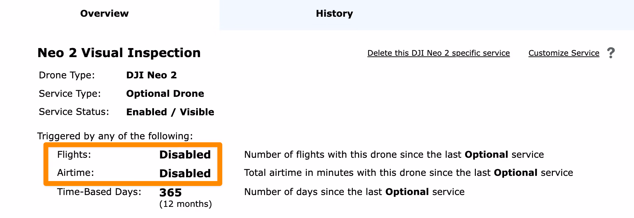This screenshot has height=218, width=634.
Task: Click the Neo 2 Visual Inspection heading
Action: pos(119,53)
